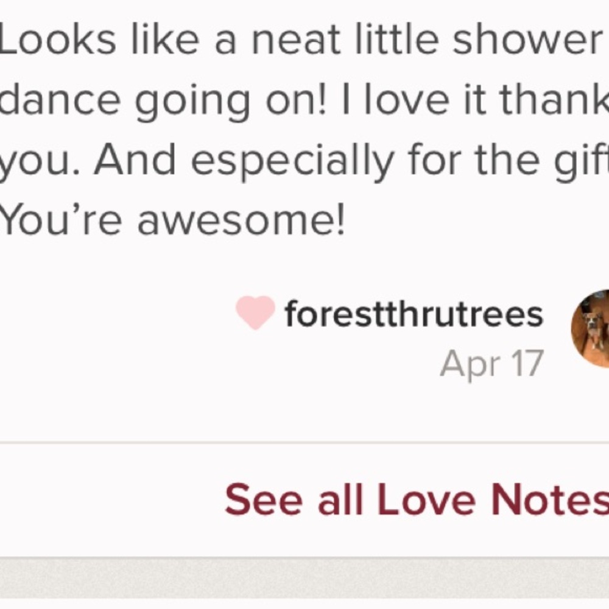Image resolution: width=609 pixels, height=609 pixels.
Task: Click the word 'Looks' starting the note
Action: pyautogui.click(x=58, y=39)
